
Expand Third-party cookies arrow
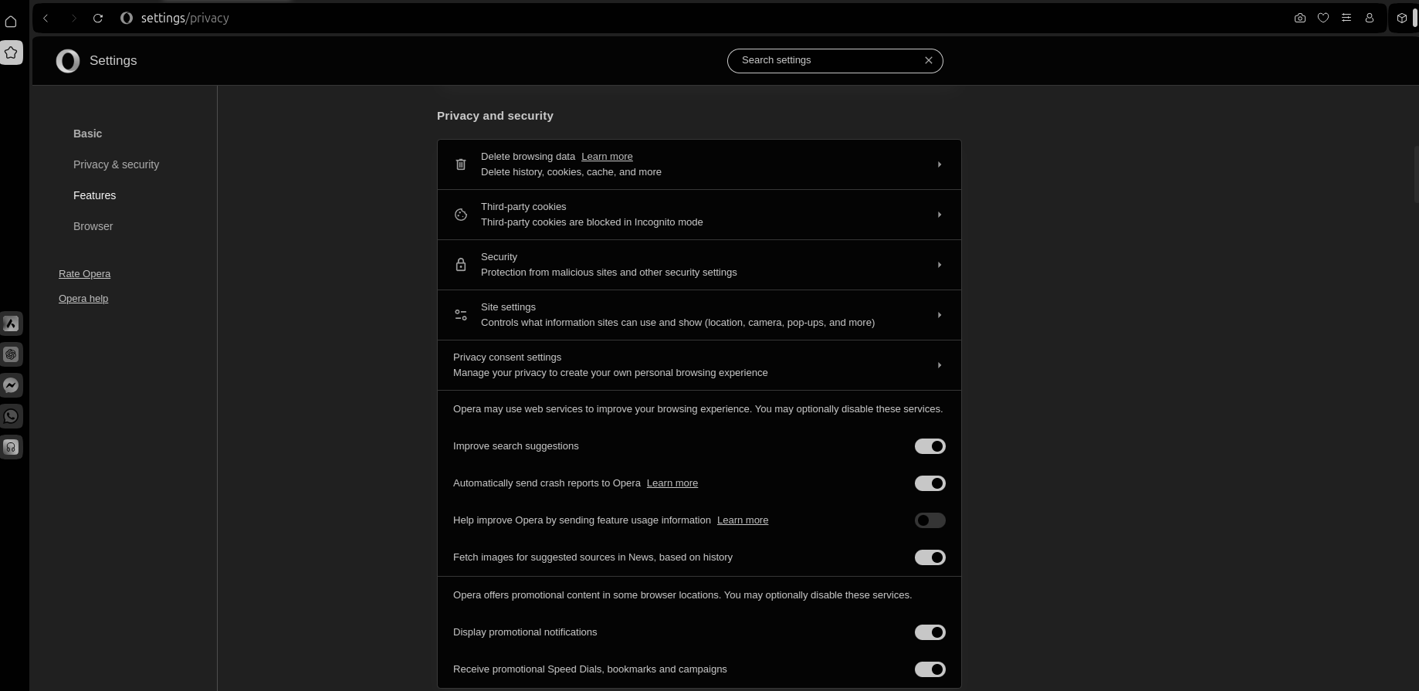tap(940, 215)
